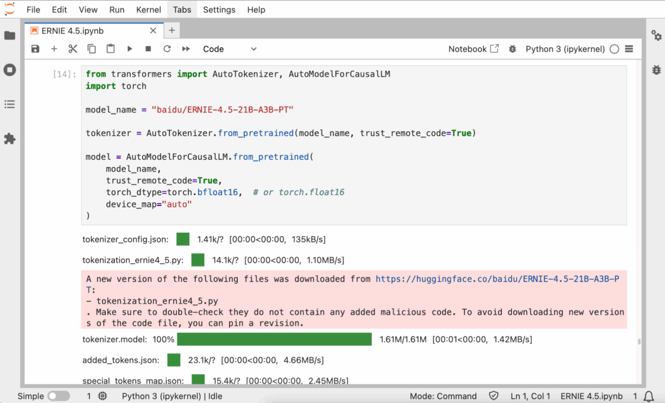Image resolution: width=665 pixels, height=403 pixels.
Task: Click Ln 1, Col 1 status entry
Action: [x=530, y=396]
